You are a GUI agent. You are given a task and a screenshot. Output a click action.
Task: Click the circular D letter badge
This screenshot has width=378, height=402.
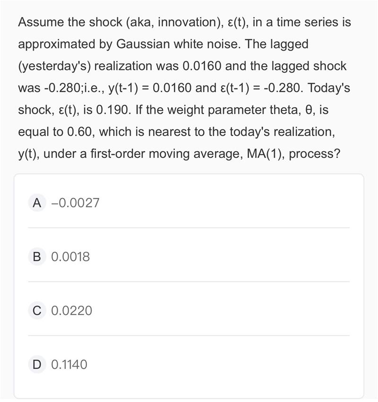point(37,364)
